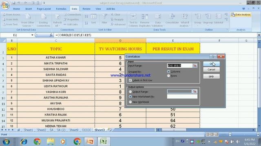Screen dimensions: 261x146
Task: Select column D header
Action: (120, 41)
